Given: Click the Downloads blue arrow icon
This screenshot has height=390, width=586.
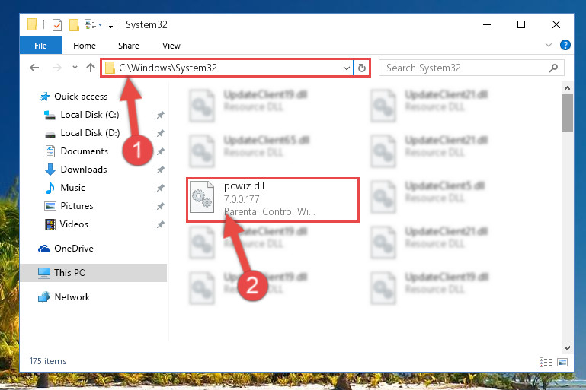Looking at the screenshot, I should (x=50, y=170).
